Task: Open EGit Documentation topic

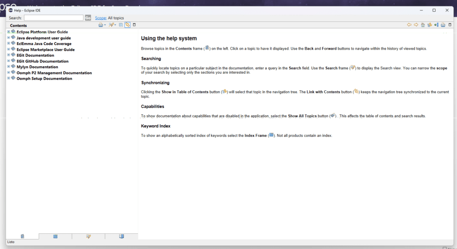Action: point(35,55)
